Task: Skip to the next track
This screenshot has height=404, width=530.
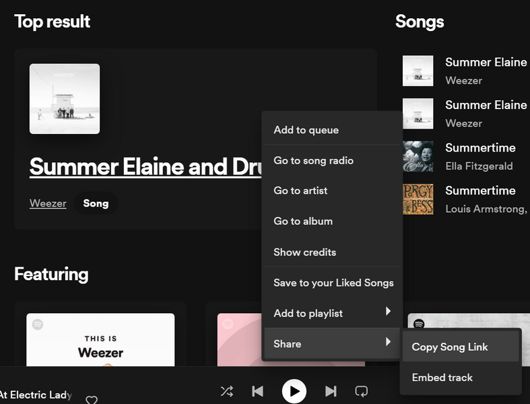Action: [331, 391]
